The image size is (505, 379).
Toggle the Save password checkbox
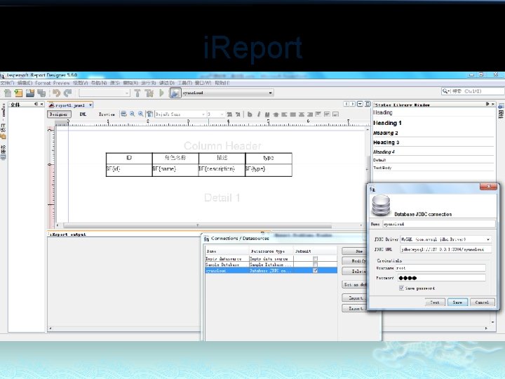click(x=401, y=288)
